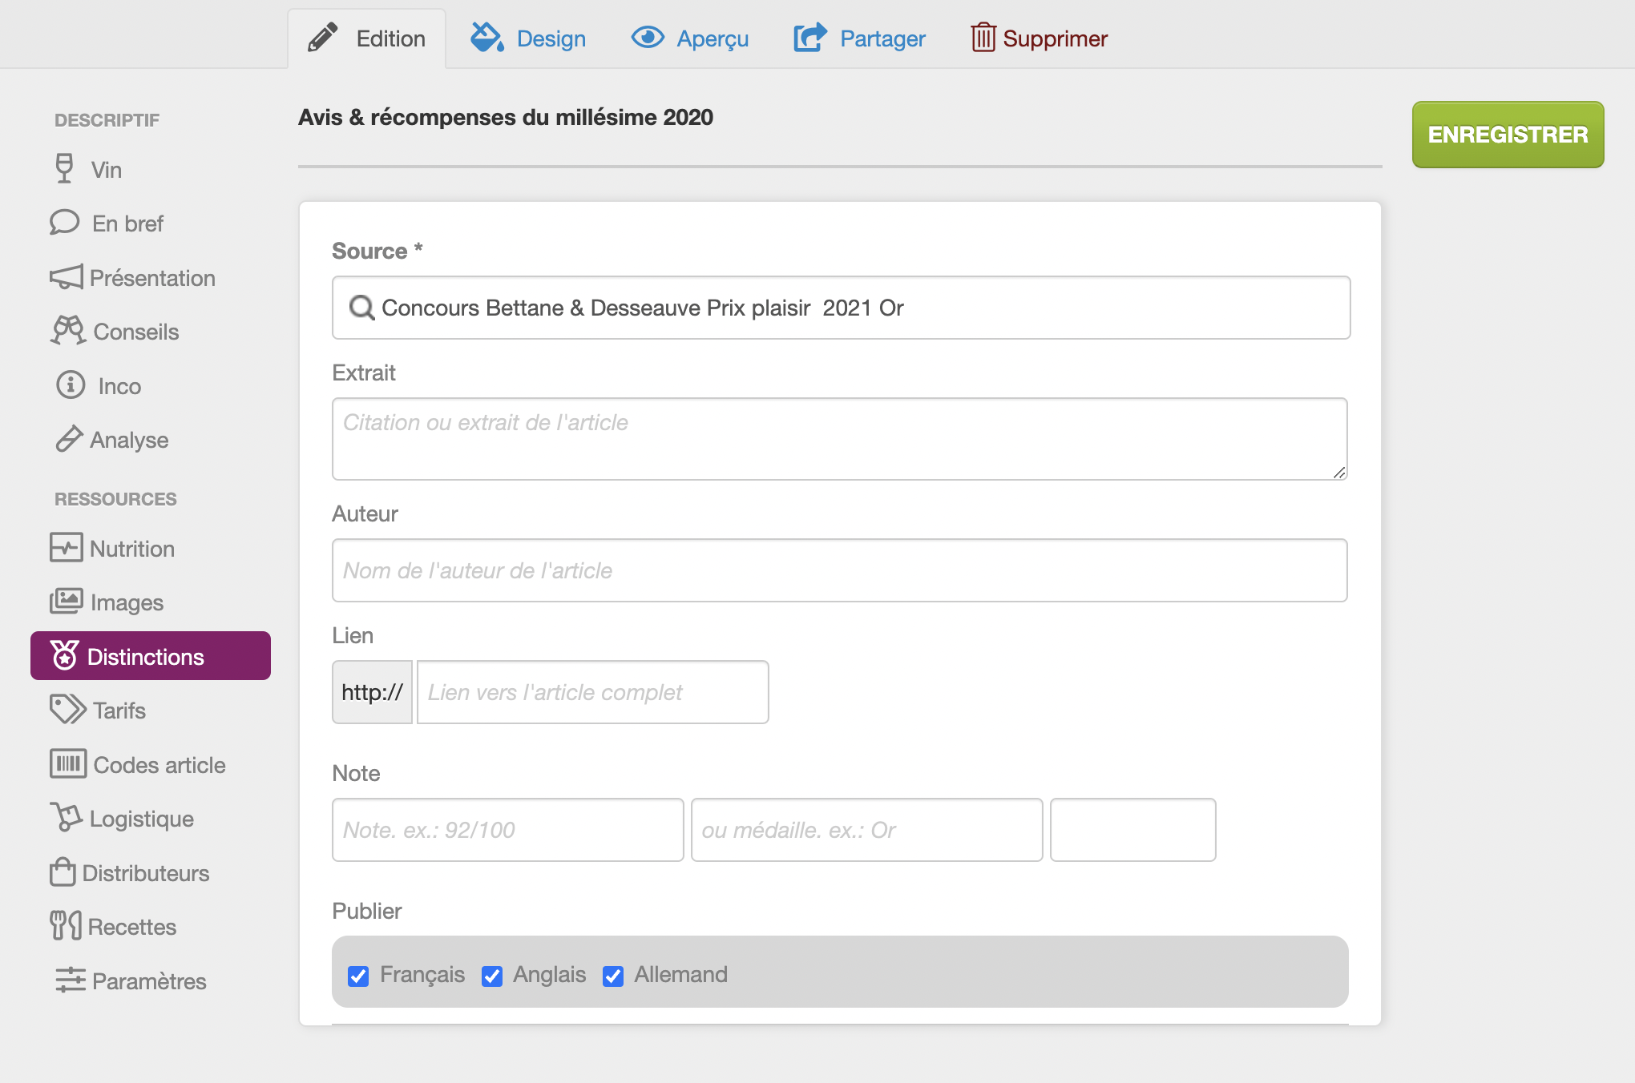
Task: Click the barcode Codes article icon
Action: (67, 764)
